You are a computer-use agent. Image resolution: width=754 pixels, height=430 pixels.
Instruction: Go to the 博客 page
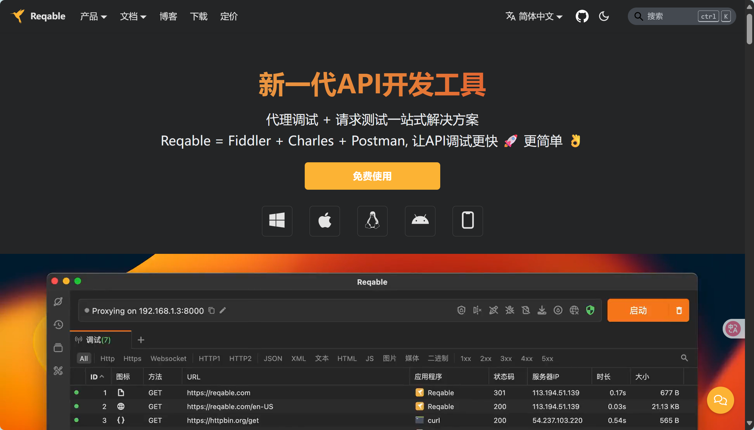pos(168,16)
